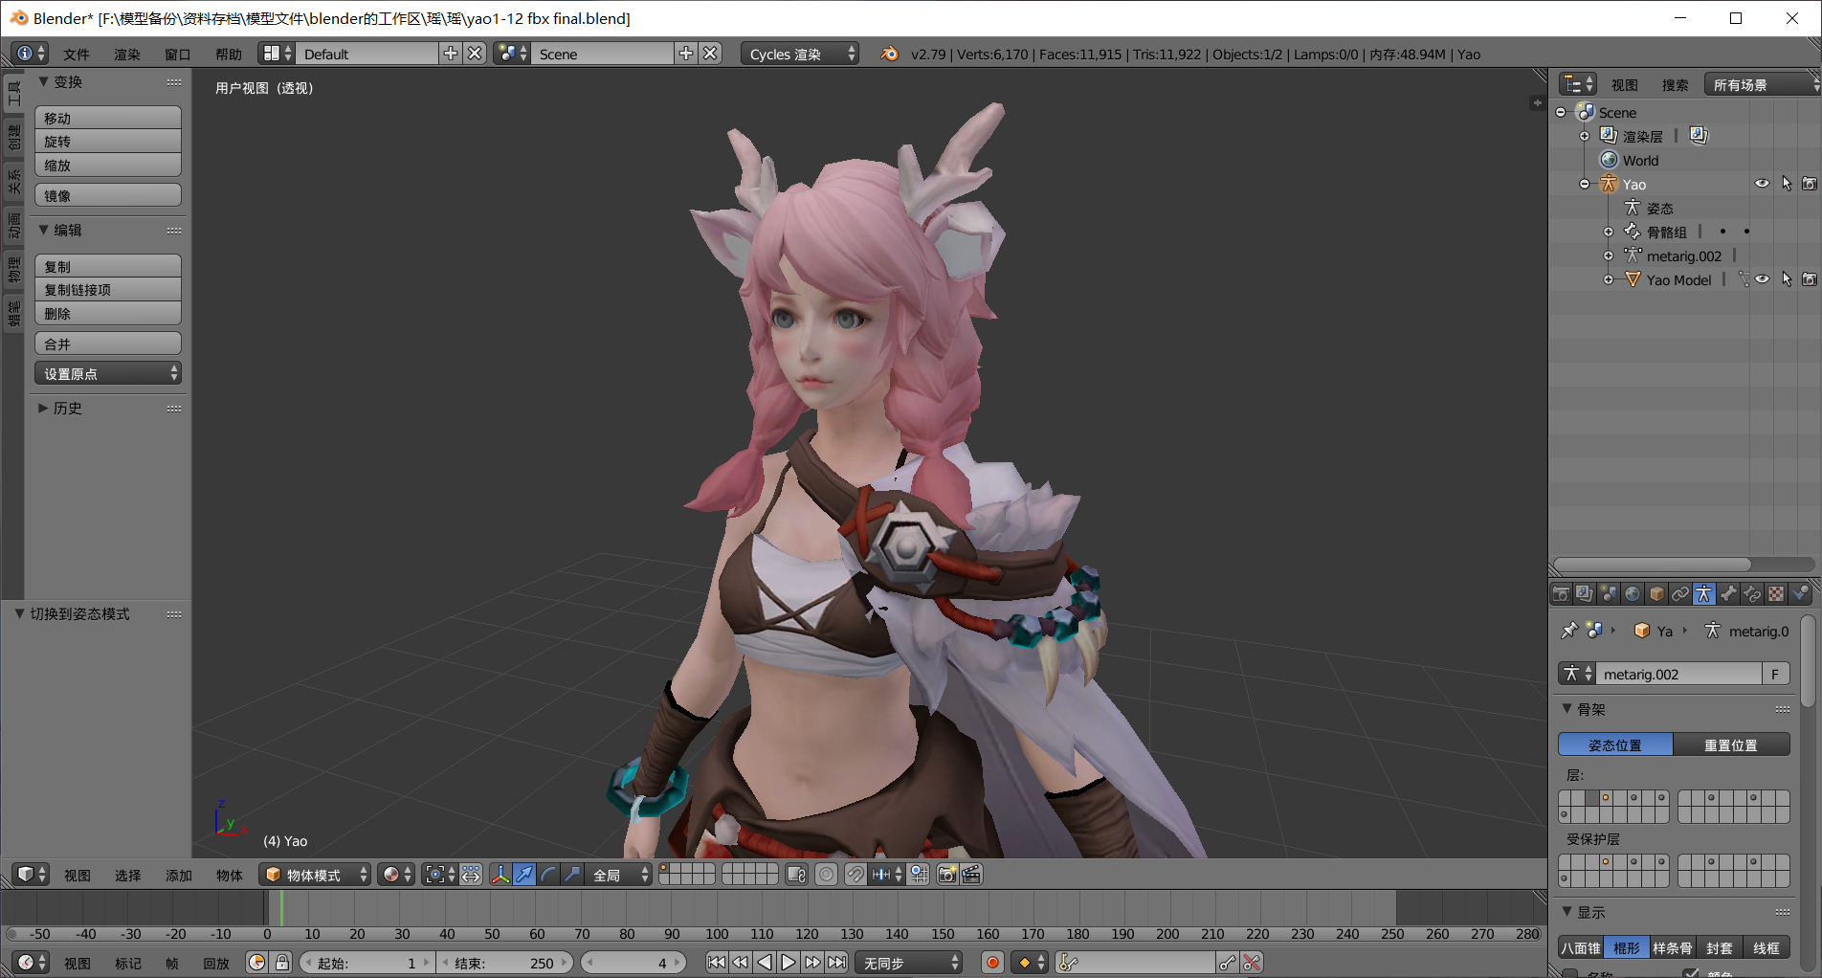
Task: Click the Blender logo in the info header
Action: pos(890,54)
